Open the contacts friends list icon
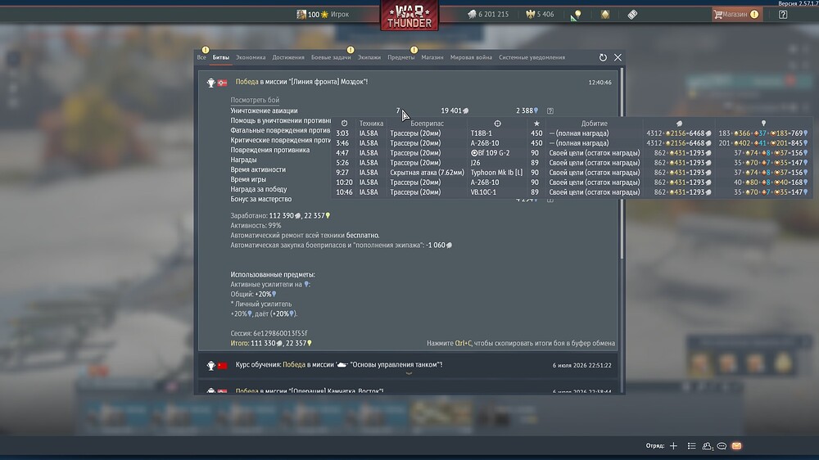 708,446
